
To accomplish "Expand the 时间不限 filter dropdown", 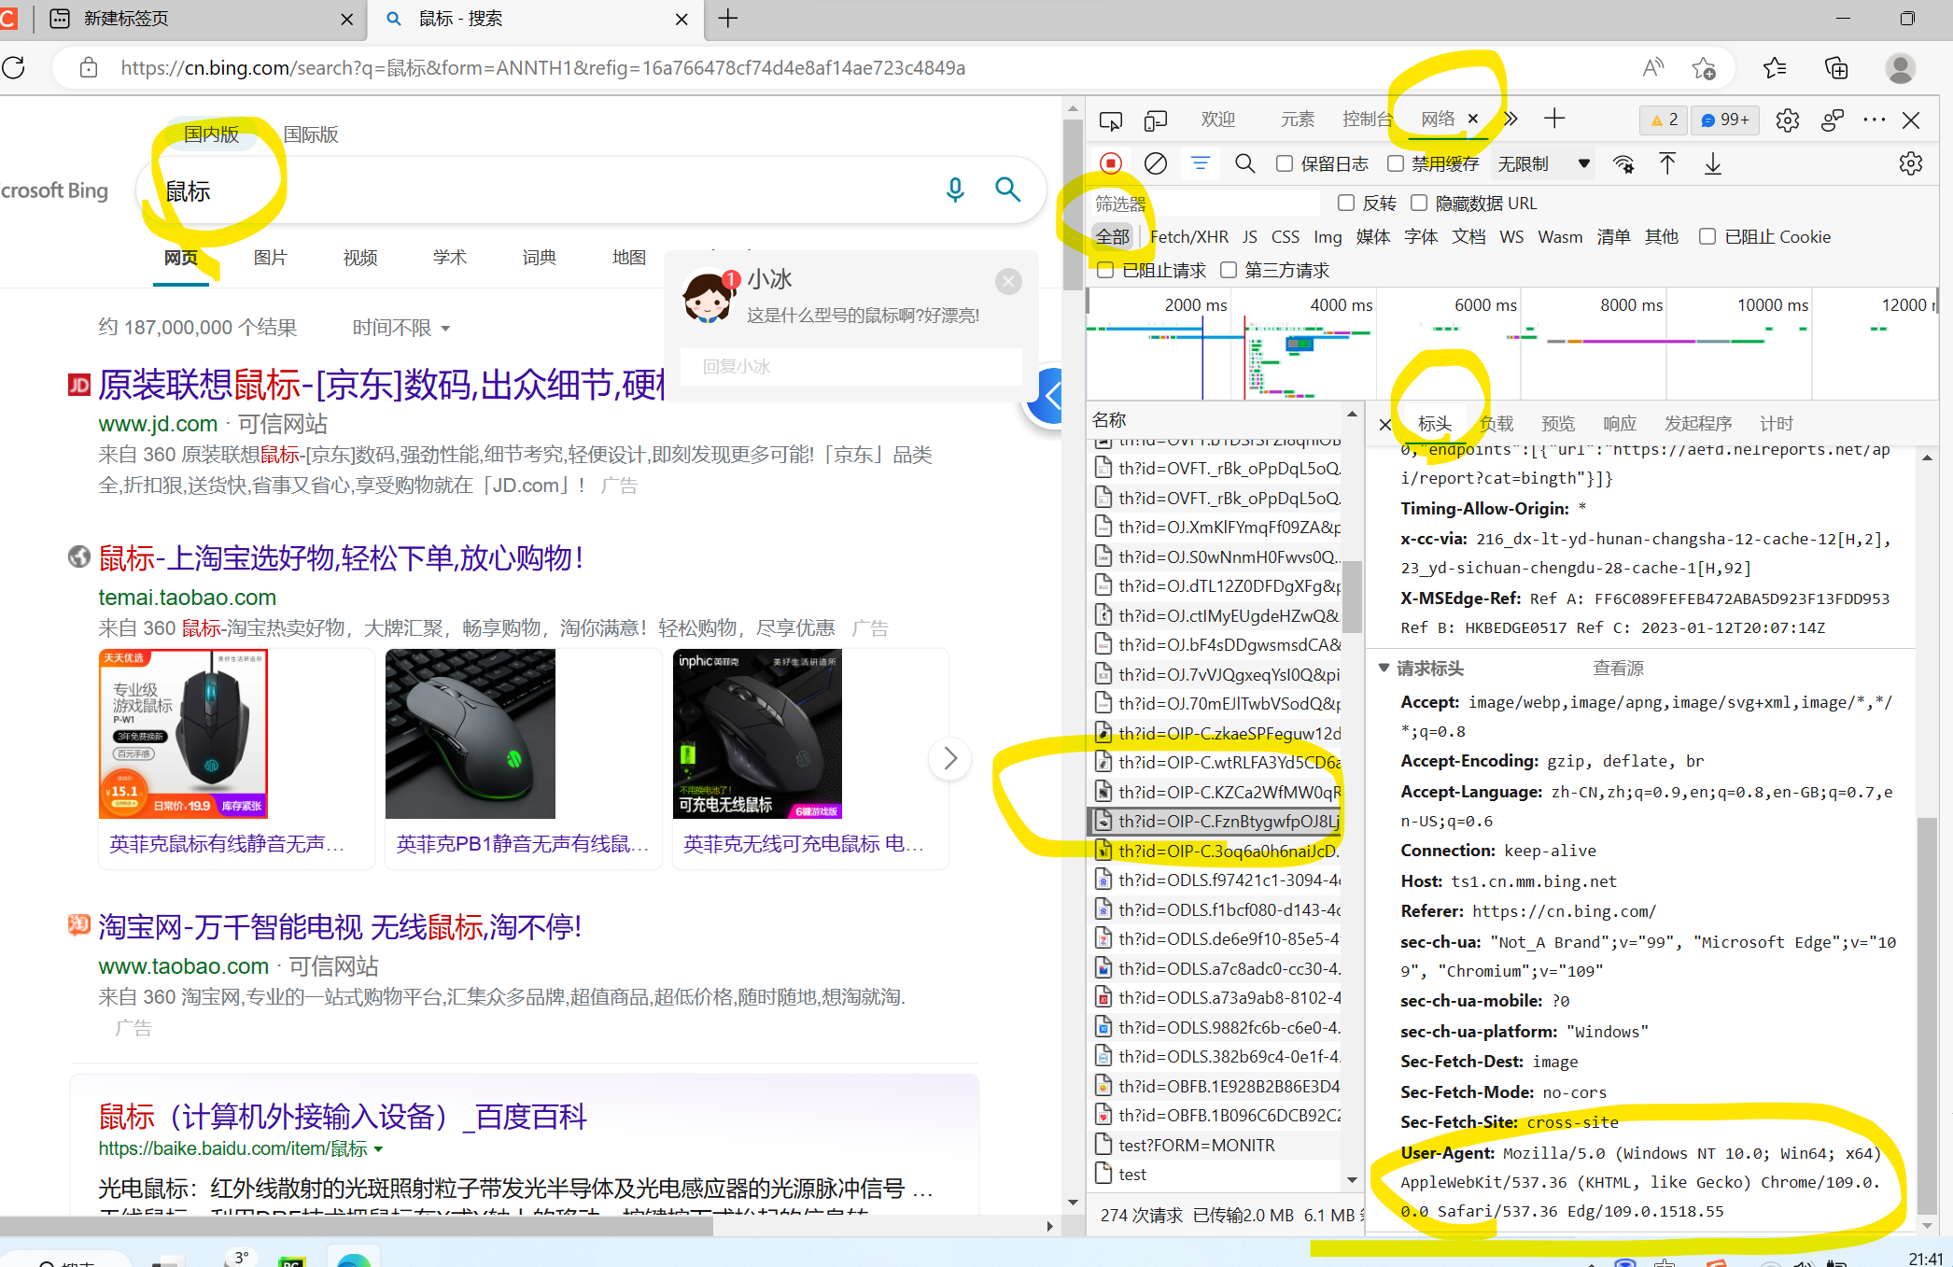I will pyautogui.click(x=400, y=328).
